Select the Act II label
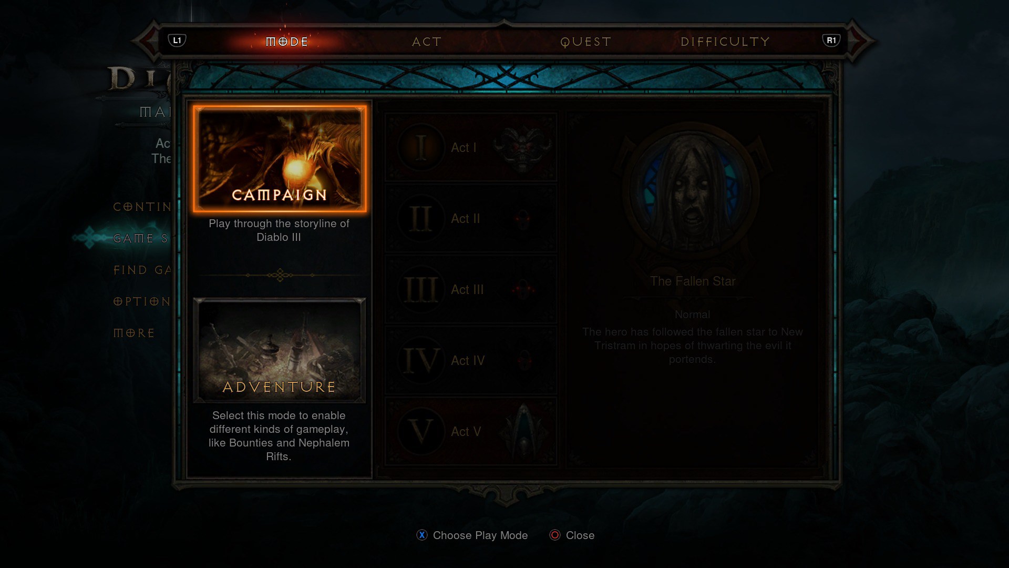 tap(466, 219)
